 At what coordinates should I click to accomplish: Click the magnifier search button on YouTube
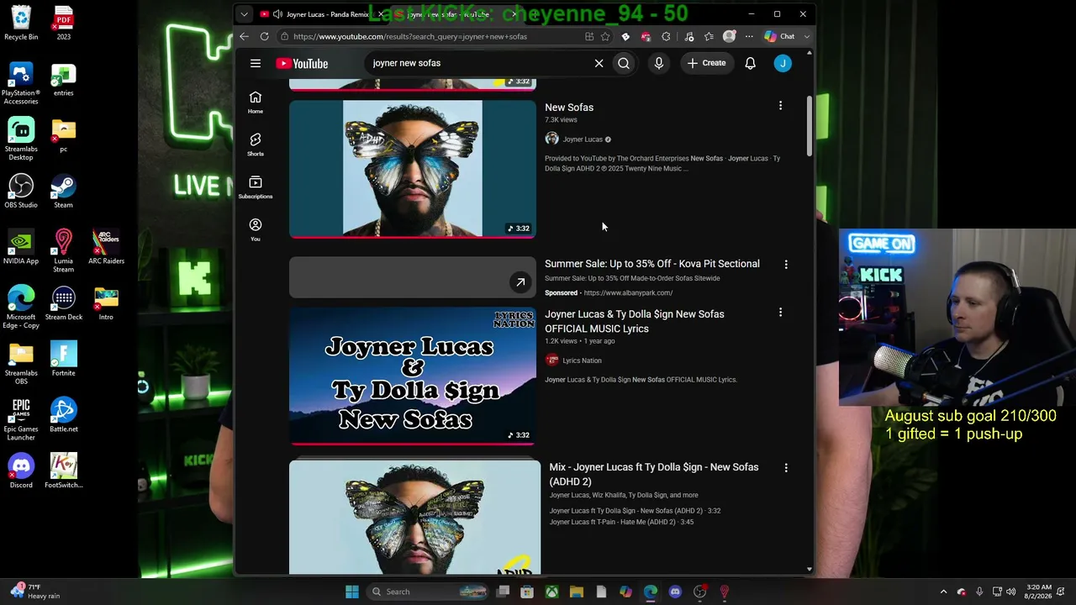[624, 63]
